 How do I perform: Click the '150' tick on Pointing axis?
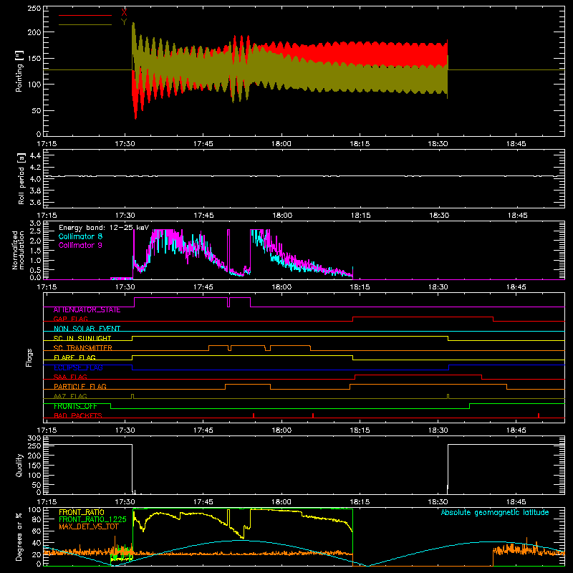tap(34, 58)
